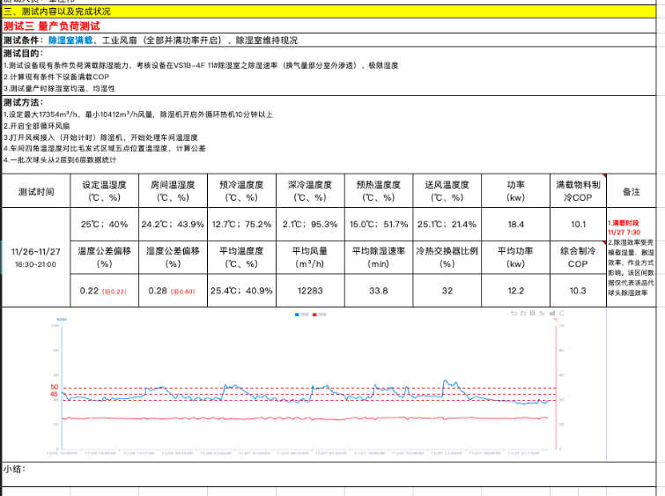Image resolution: width=665 pixels, height=496 pixels.
Task: Click the area zoom icon in chart toolbox
Action: click(514, 313)
